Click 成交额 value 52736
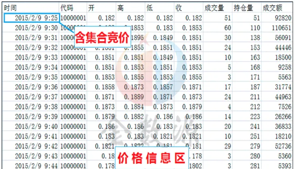The image size is (295, 169). pos(283,146)
